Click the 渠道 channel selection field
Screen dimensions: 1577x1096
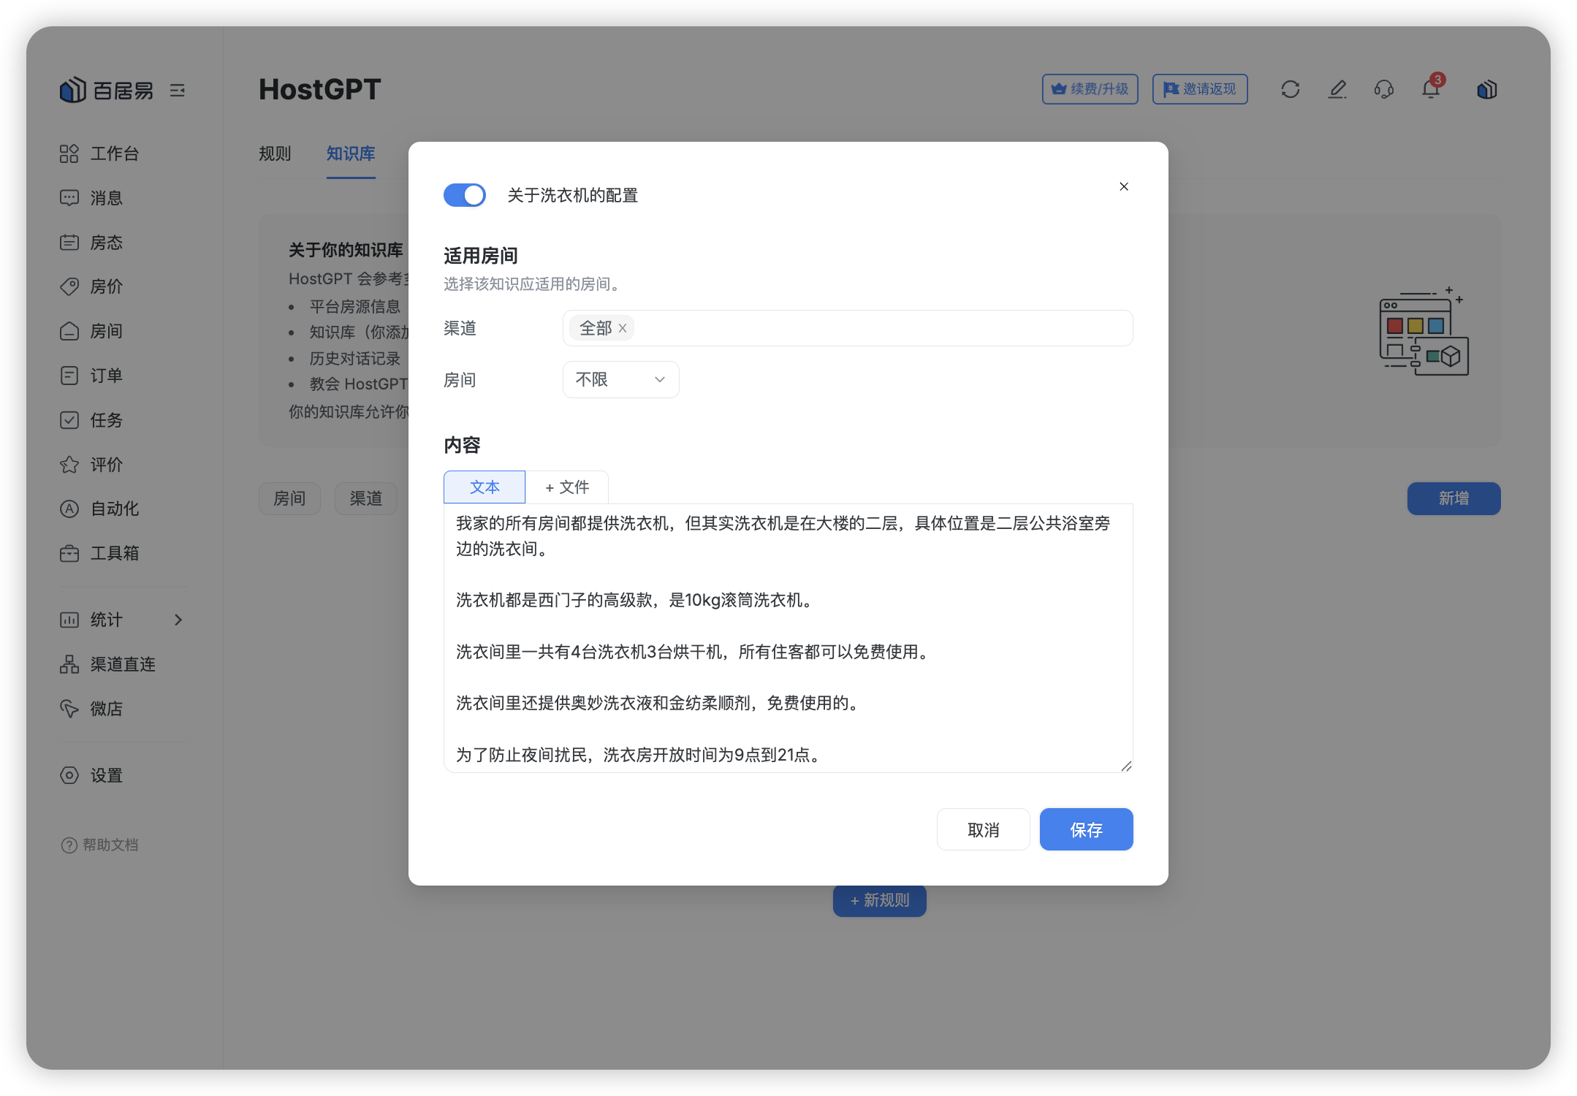[x=877, y=329]
